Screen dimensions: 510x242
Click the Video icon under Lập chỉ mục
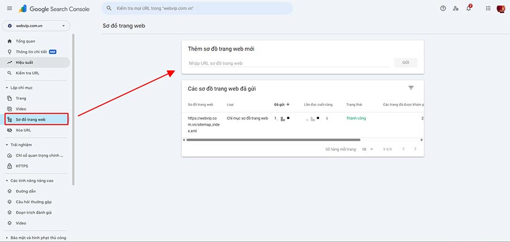click(10, 109)
